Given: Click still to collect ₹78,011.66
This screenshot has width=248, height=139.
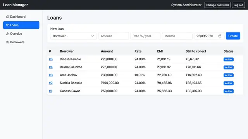Looking at the screenshot, I should click(193, 67).
